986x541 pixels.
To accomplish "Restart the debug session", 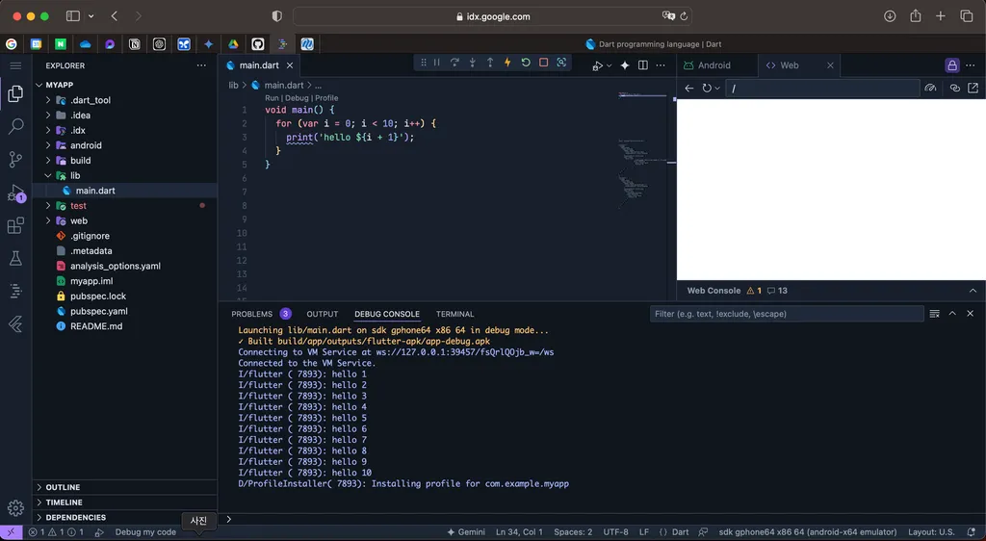I will point(526,63).
